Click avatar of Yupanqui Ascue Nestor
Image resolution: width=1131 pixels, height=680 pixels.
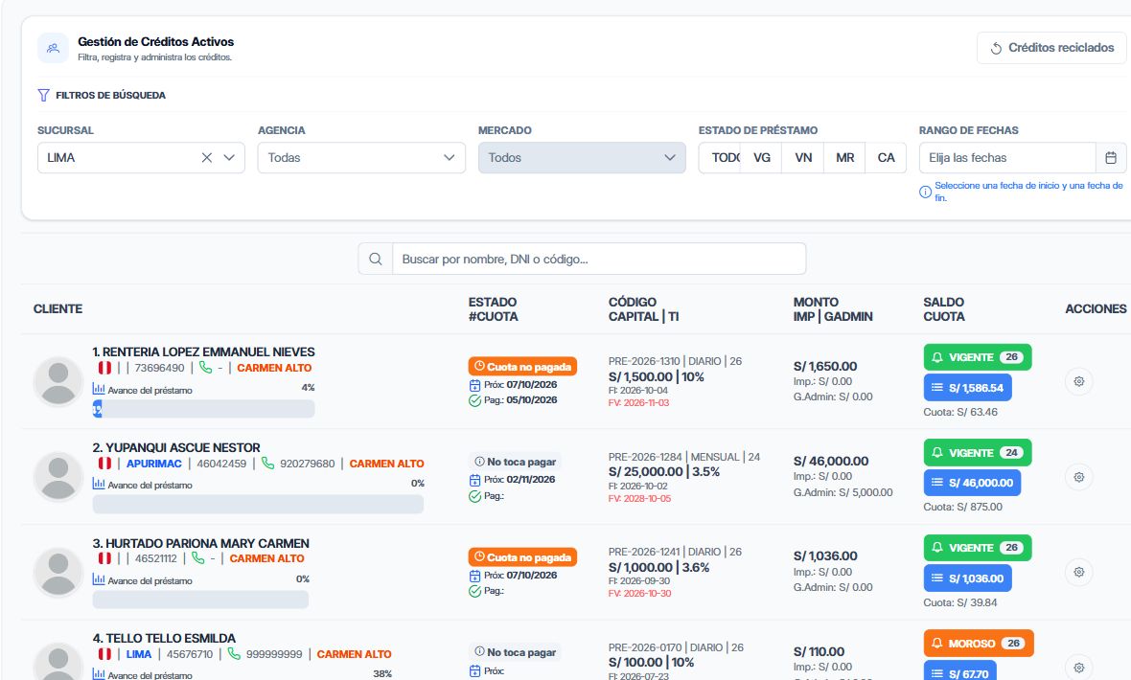58,477
